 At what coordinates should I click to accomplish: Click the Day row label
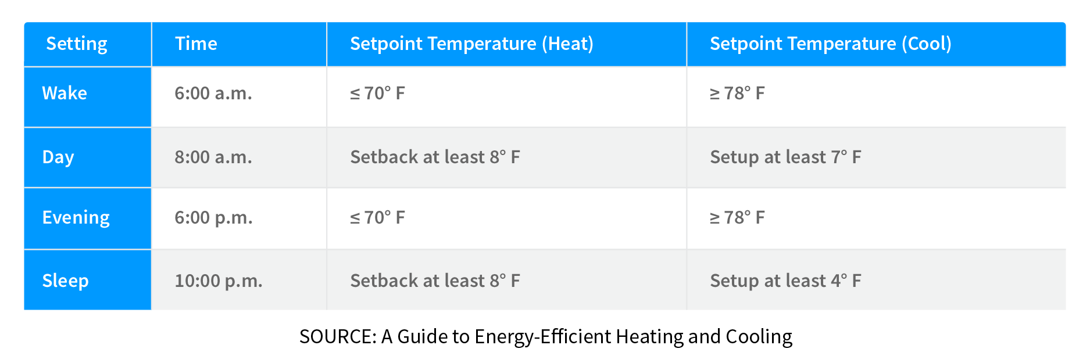pyautogui.click(x=58, y=157)
